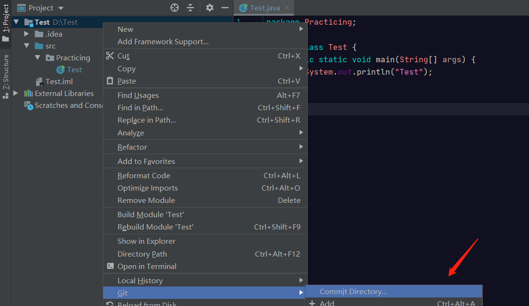The image size is (529, 306).
Task: Close the Test.java editor tab
Action: [x=287, y=8]
